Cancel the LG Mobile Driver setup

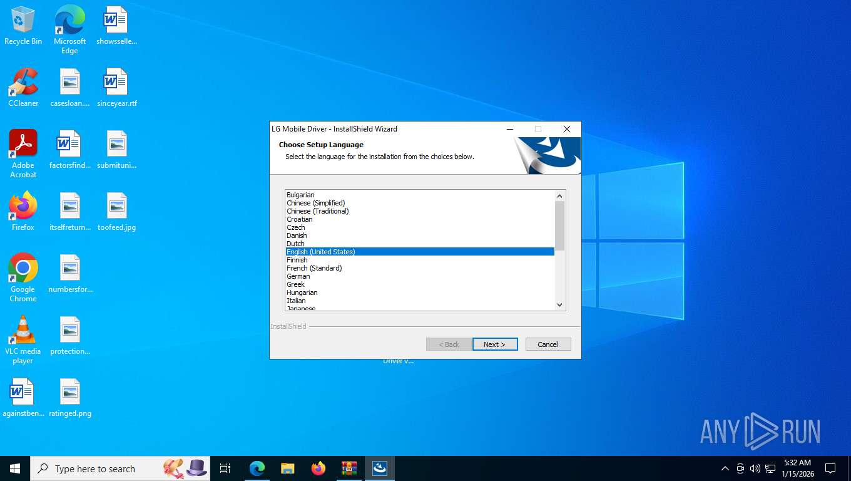point(548,344)
